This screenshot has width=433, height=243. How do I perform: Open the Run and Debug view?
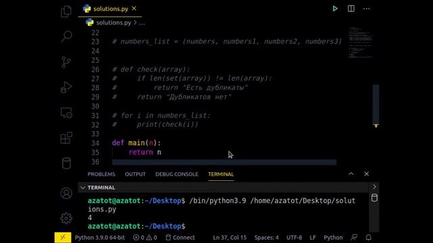66,87
